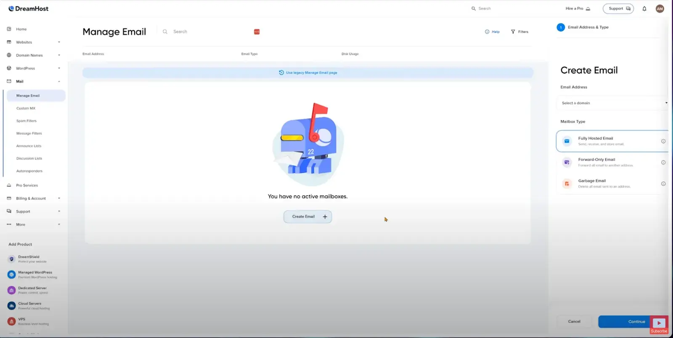Click the More ellipsis icon
This screenshot has width=673, height=338.
coord(9,224)
